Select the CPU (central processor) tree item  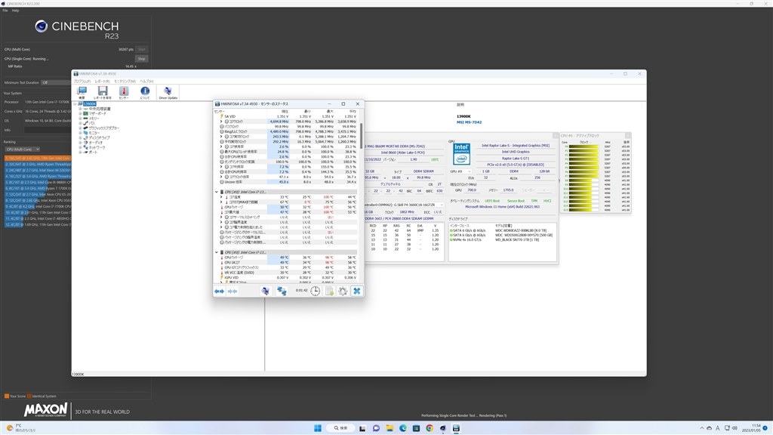tap(100, 109)
